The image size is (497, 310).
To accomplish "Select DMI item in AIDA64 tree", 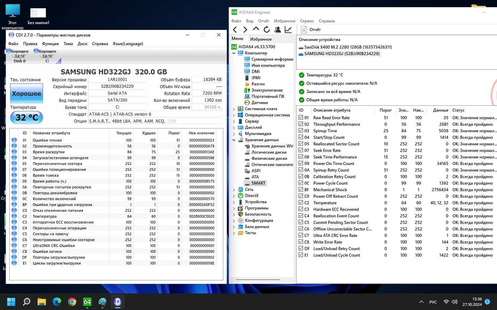I will click(x=252, y=72).
